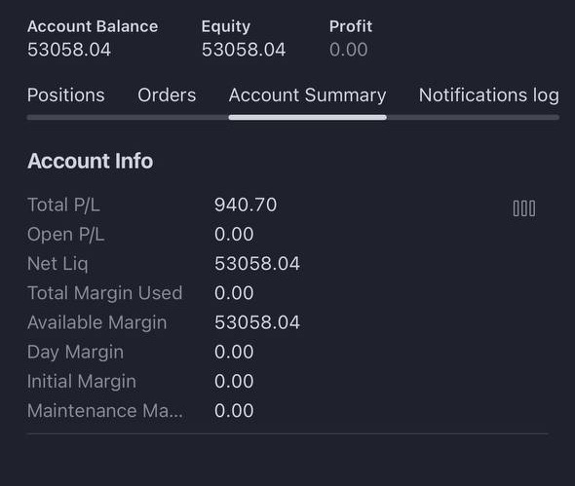Click the truncated Maintenance Ma... label
The image size is (575, 486).
(x=105, y=410)
